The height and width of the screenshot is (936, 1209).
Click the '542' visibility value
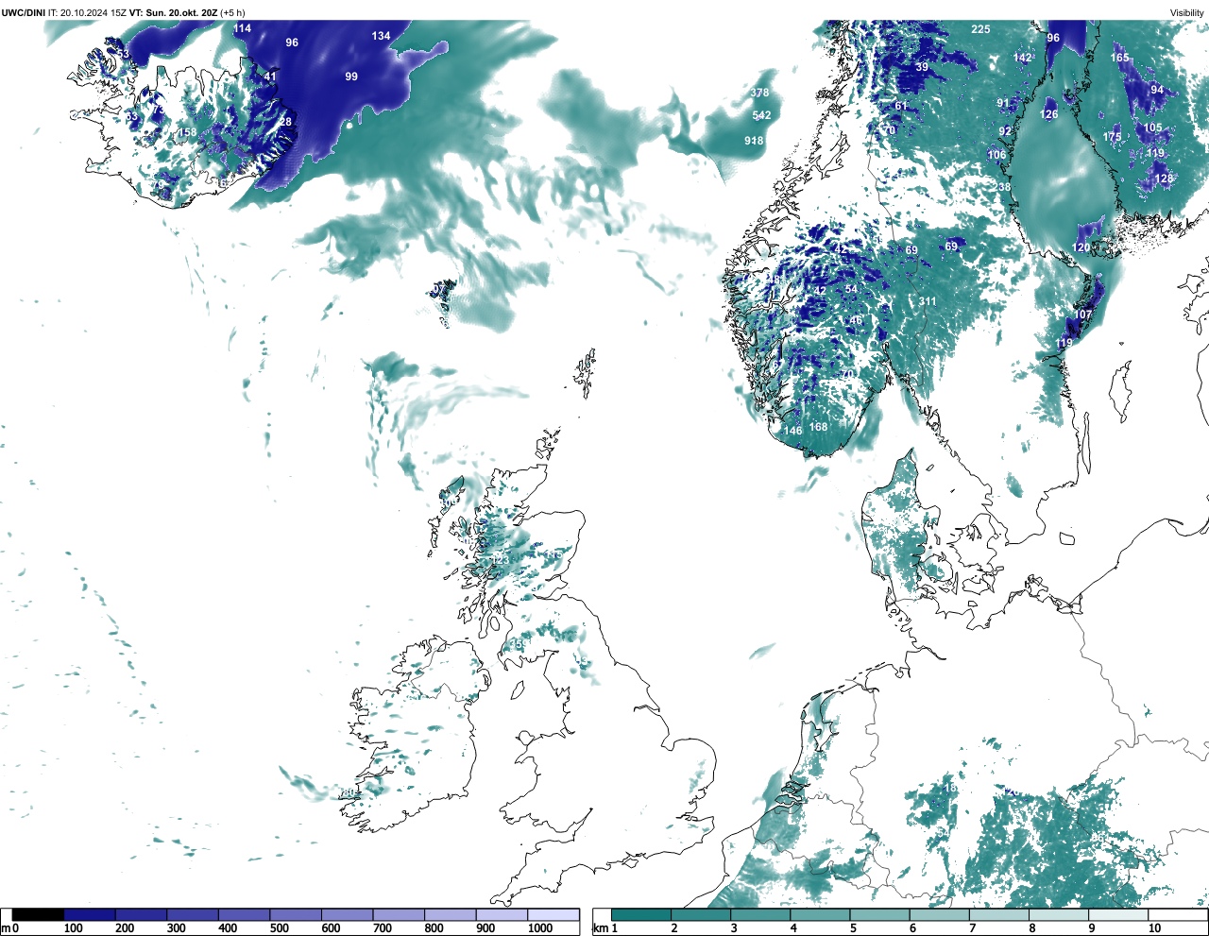[761, 115]
